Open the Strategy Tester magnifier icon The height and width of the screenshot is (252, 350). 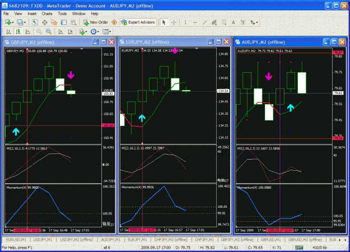click(73, 22)
